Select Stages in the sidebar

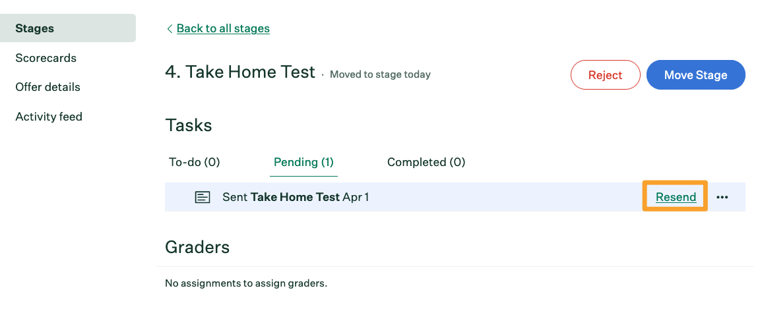[68, 28]
